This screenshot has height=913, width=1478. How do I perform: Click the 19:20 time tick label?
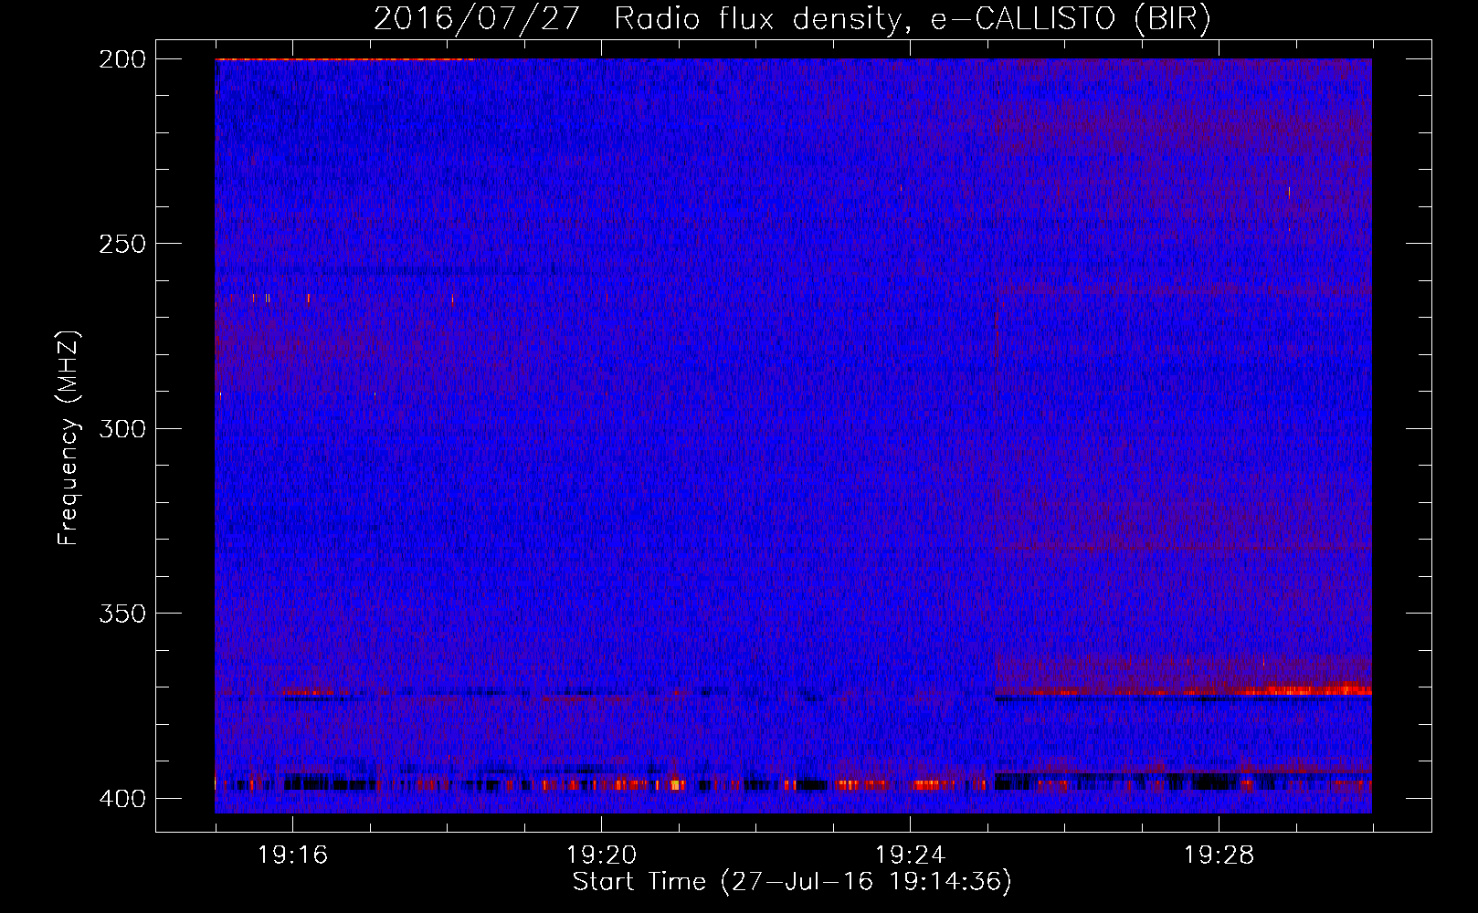click(601, 855)
